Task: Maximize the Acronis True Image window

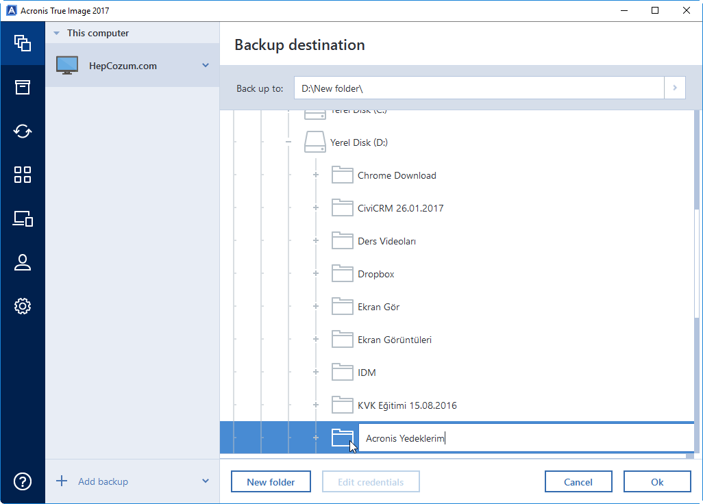Action: pyautogui.click(x=655, y=10)
